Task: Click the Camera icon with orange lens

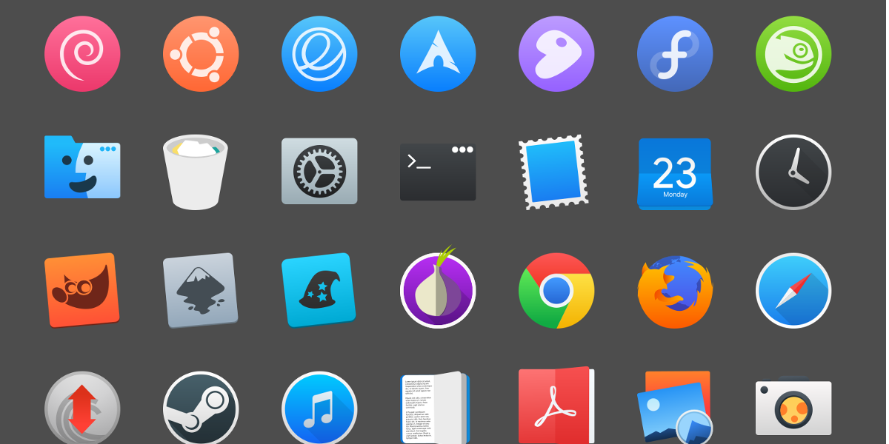Action: pos(793,407)
